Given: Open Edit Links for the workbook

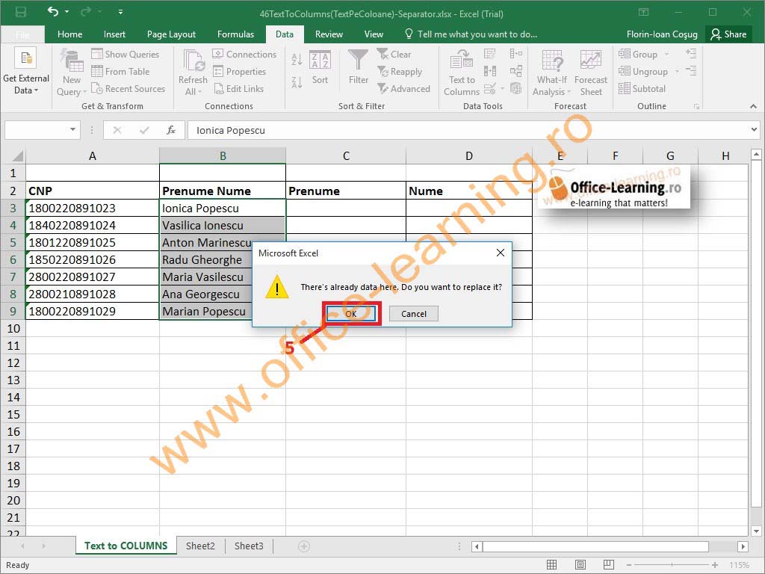Looking at the screenshot, I should point(238,89).
